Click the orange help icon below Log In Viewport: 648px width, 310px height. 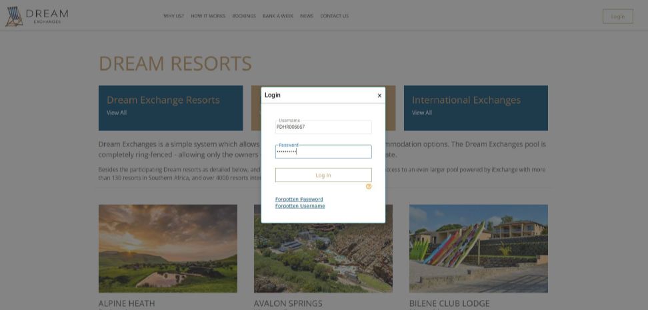[x=369, y=187]
